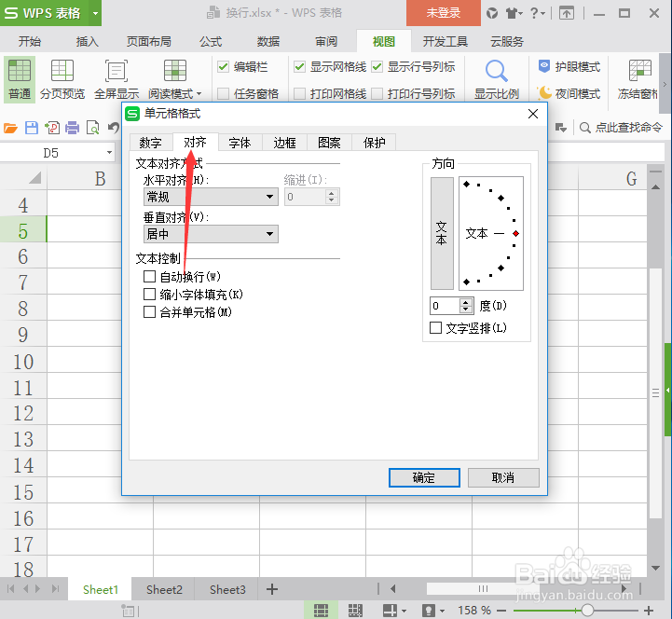Image resolution: width=672 pixels, height=619 pixels.
Task: Increase rotation degree with stepper
Action: click(465, 302)
